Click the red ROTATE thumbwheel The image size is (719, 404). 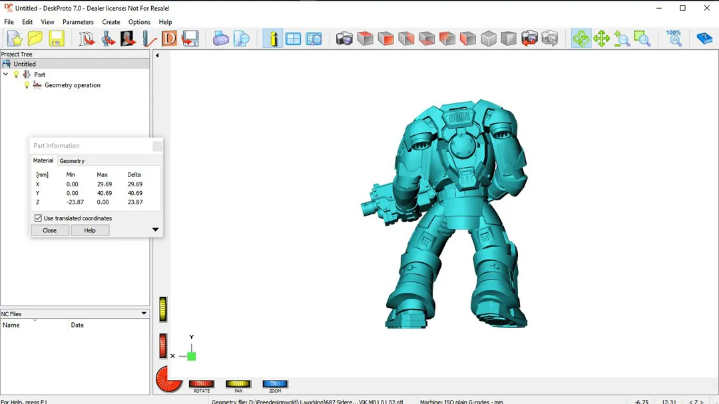tap(201, 384)
